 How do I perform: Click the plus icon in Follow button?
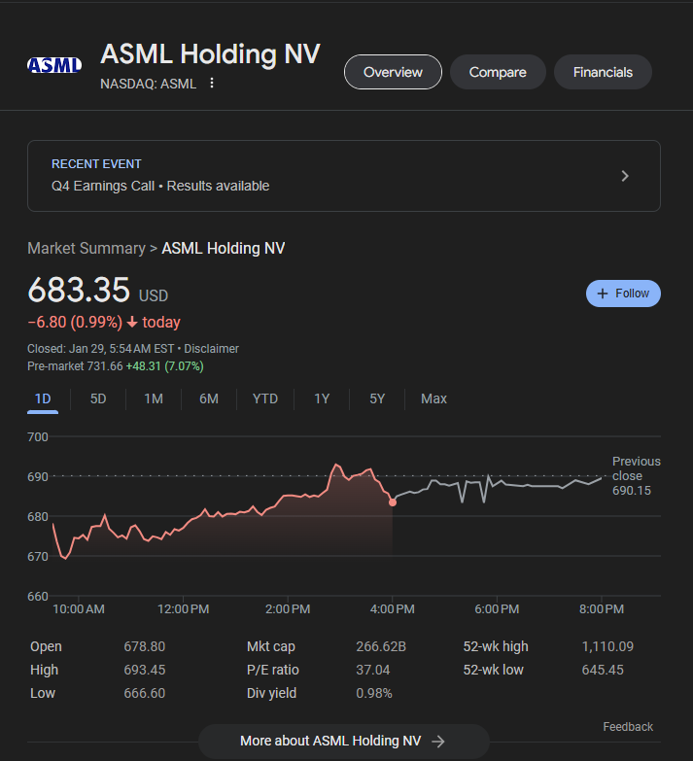coord(603,294)
